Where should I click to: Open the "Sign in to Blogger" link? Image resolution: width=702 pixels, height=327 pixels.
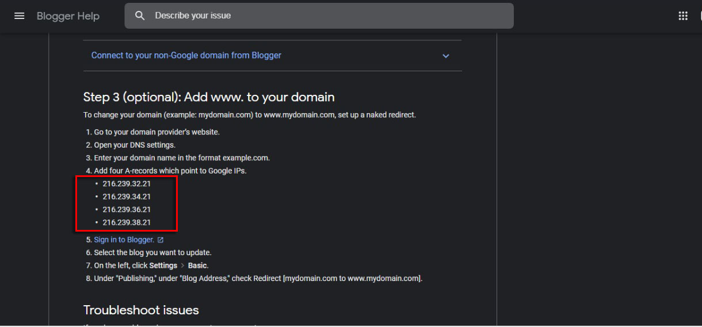(124, 240)
